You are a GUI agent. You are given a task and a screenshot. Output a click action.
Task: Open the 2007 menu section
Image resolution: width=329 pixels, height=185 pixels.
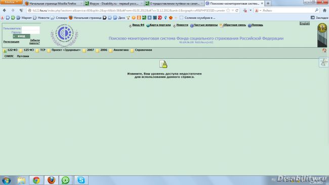click(x=91, y=50)
